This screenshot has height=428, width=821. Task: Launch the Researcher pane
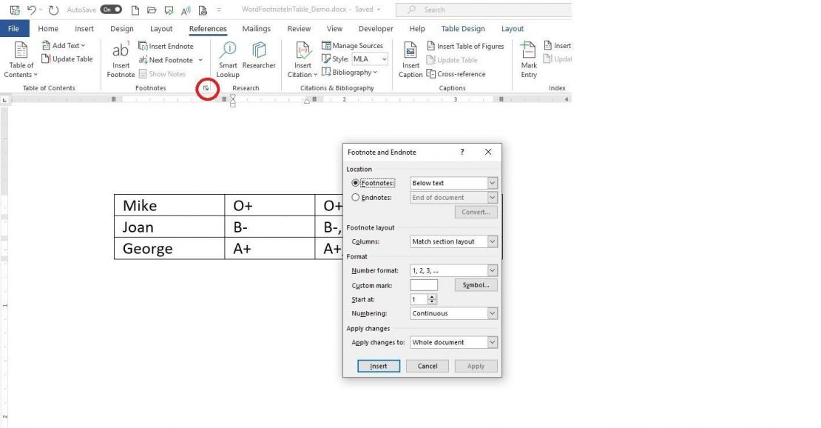click(259, 59)
